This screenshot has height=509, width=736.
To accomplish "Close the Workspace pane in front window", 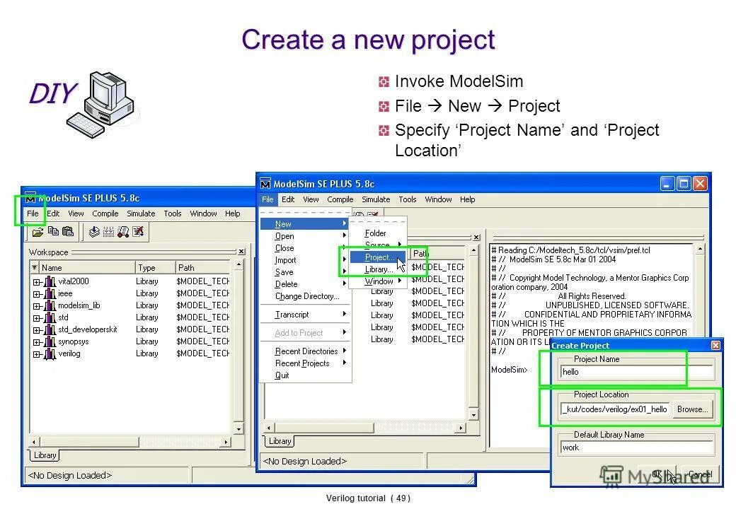I will pos(476,237).
